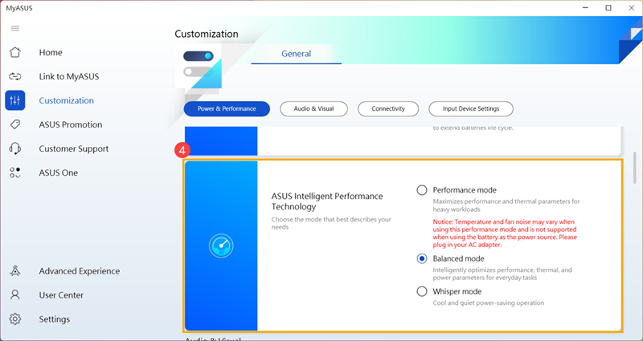
Task: Click the Home house icon
Action: (15, 52)
